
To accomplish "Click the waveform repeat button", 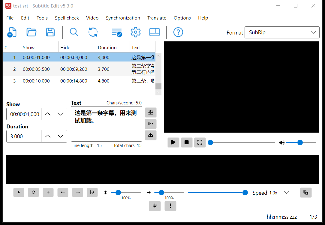I will (33, 193).
